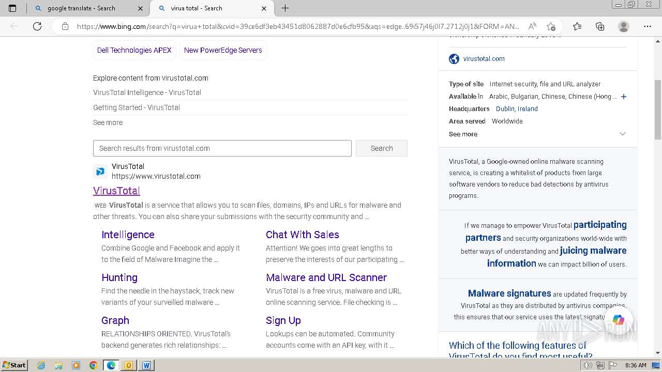Open the Copilot floating button

pyautogui.click(x=619, y=320)
